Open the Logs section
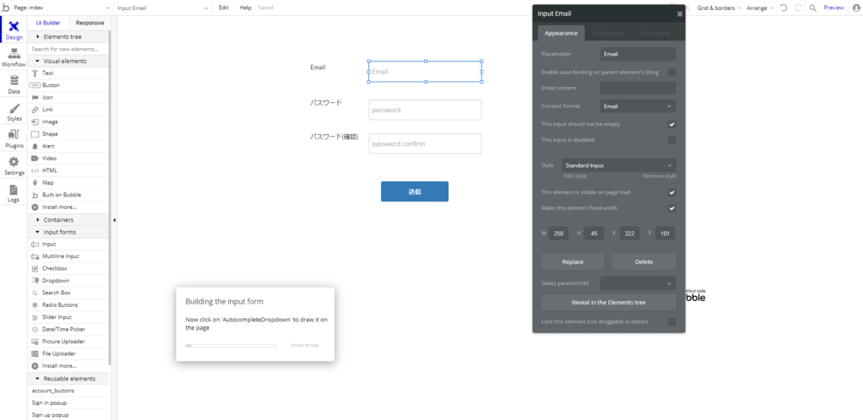This screenshot has height=420, width=863. pyautogui.click(x=13, y=193)
